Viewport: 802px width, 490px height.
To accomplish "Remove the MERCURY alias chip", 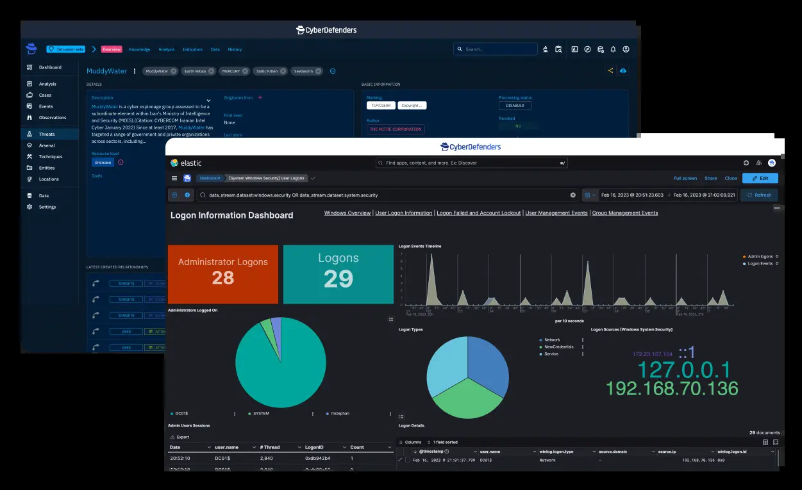I will coord(246,71).
